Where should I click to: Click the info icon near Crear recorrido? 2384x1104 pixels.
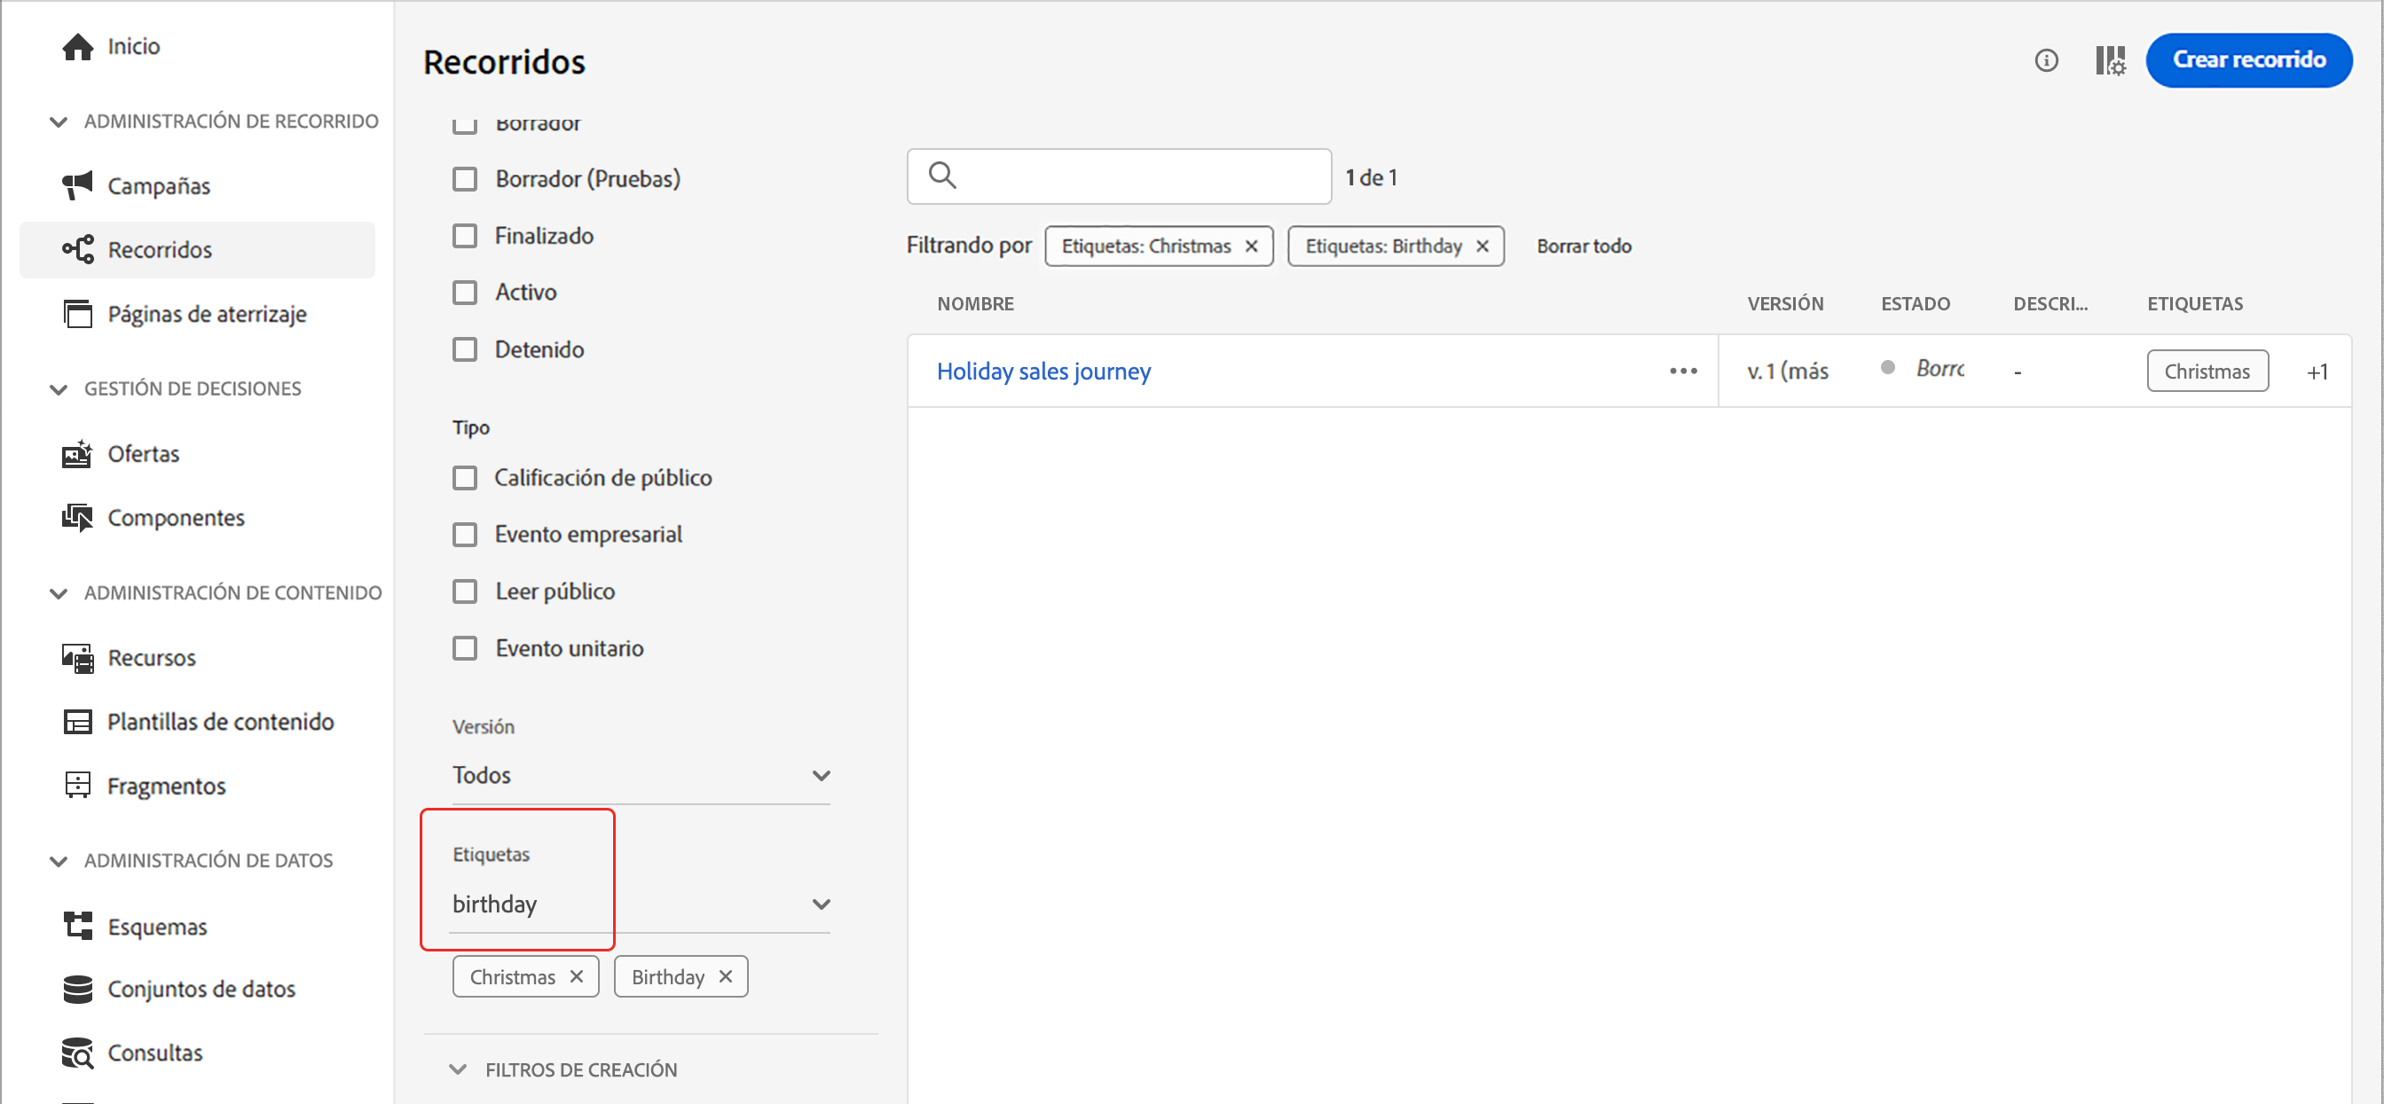tap(2045, 61)
